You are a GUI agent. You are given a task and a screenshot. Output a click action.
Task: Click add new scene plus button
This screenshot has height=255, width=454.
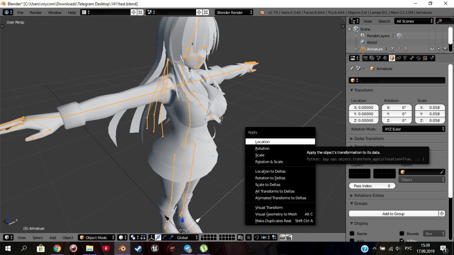[x=199, y=12]
